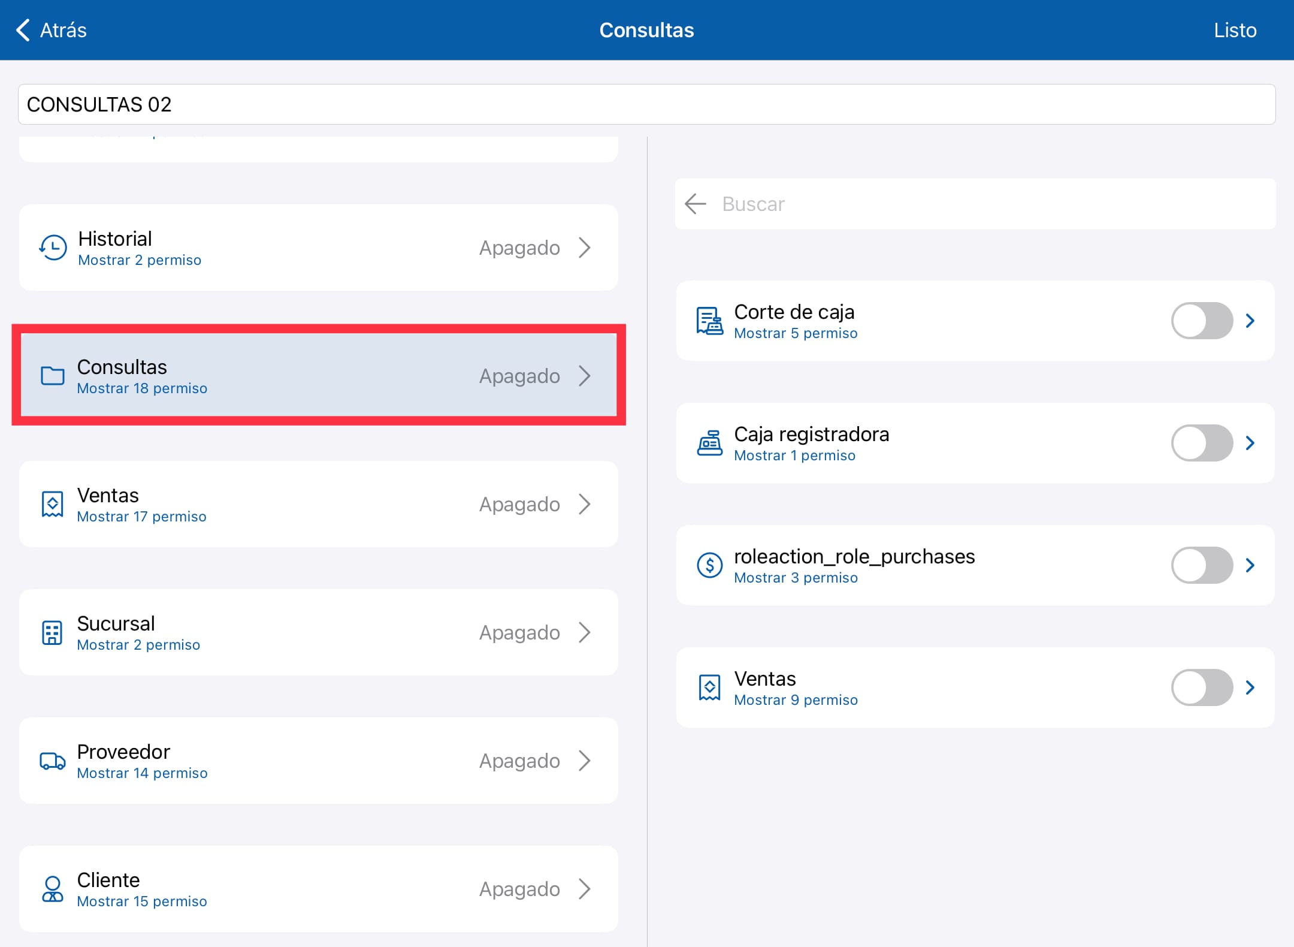The image size is (1294, 947).
Task: Click the Proveedor truck icon
Action: [x=53, y=761]
